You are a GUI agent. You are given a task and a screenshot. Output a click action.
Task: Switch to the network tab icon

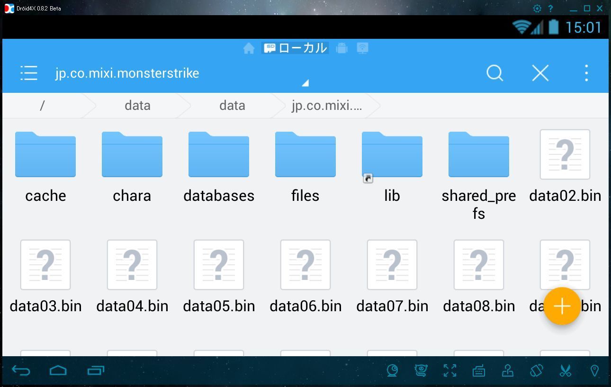tap(362, 48)
